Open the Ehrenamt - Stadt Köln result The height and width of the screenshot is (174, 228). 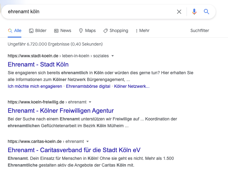click(x=38, y=65)
